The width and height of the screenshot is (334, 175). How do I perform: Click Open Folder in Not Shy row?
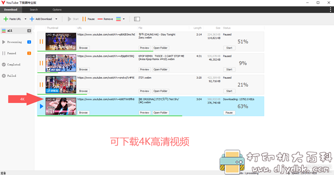click(160, 112)
